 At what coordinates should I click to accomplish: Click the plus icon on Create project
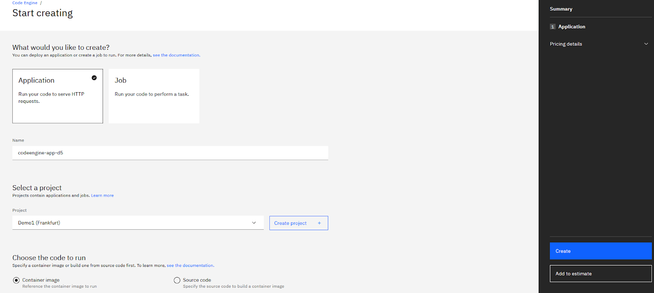click(319, 223)
